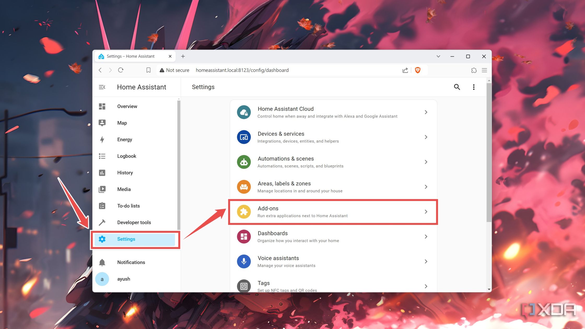The width and height of the screenshot is (585, 329).
Task: Open the Logbook from the sidebar
Action: pos(102,156)
